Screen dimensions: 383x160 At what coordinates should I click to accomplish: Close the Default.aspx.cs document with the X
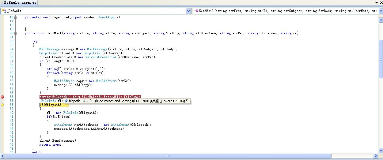pyautogui.click(x=381, y=3)
